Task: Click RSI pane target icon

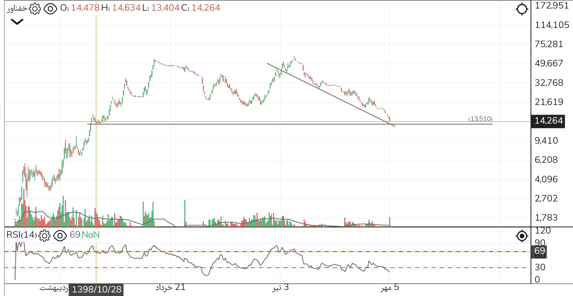Action: (522, 236)
